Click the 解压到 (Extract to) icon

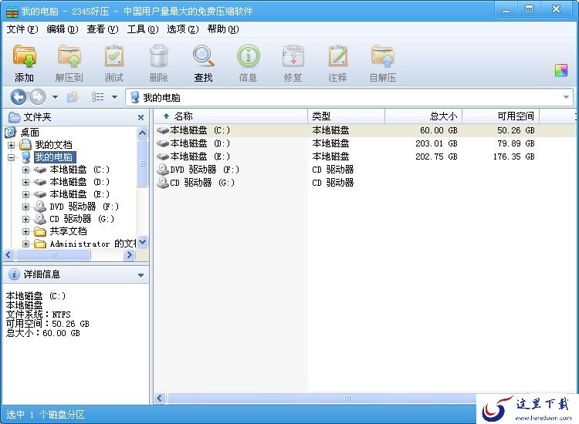tap(69, 59)
